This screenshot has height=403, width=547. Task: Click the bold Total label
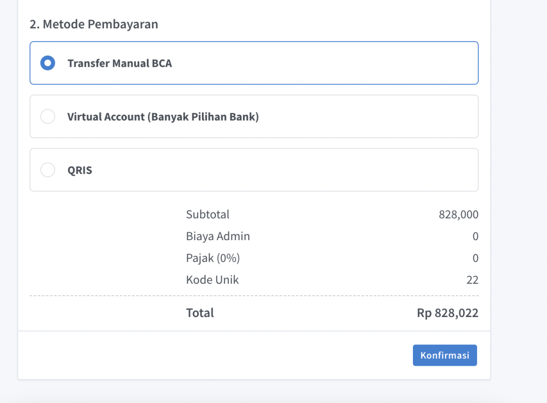click(x=199, y=313)
